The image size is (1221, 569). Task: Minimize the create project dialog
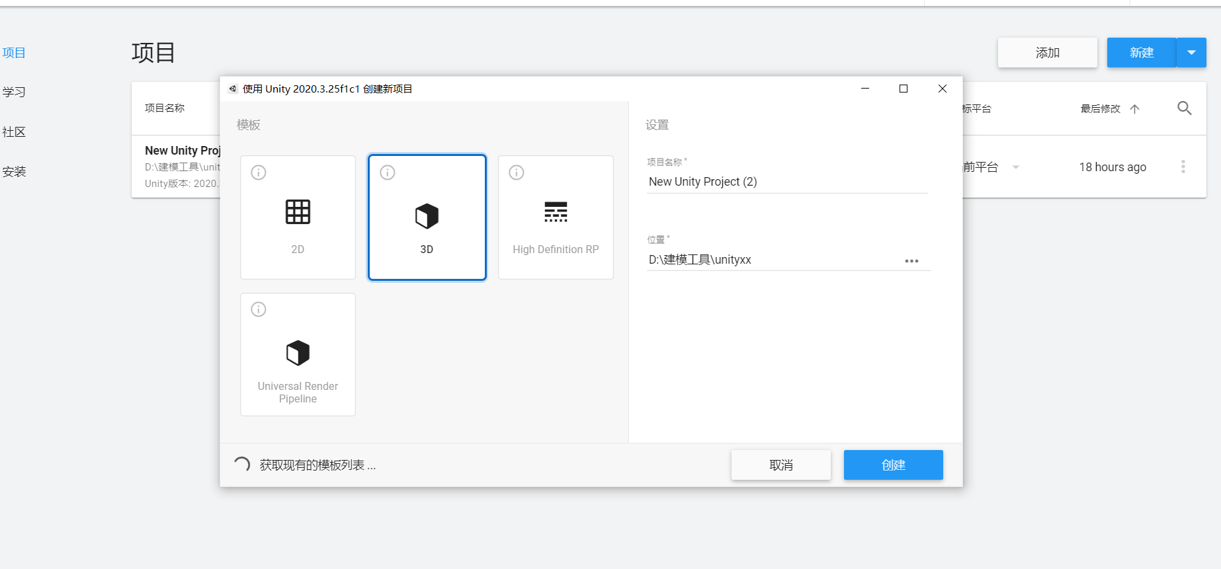(x=865, y=89)
